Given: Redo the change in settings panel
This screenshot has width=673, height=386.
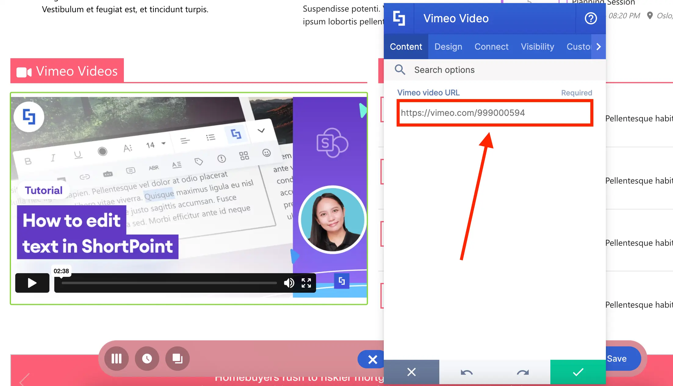Looking at the screenshot, I should [x=522, y=372].
